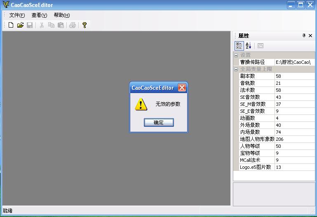
Task: Select the 外场景数 property row
Action: pyautogui.click(x=277, y=125)
